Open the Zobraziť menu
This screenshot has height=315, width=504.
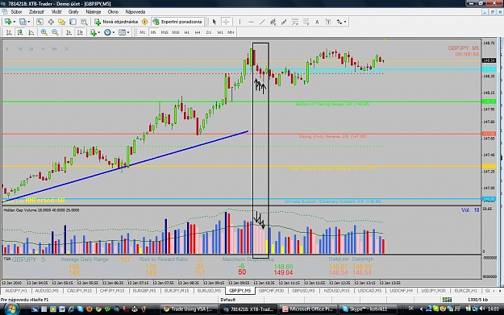point(36,11)
